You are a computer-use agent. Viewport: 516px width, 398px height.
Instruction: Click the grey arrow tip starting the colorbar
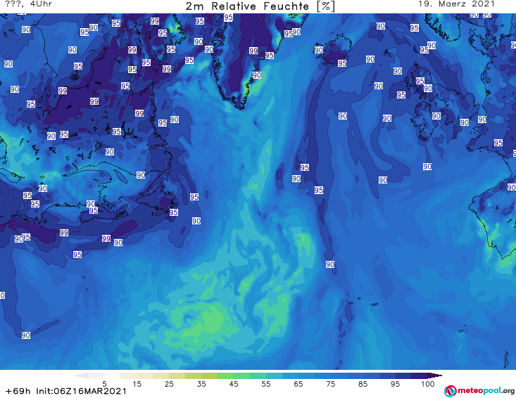pos(81,375)
